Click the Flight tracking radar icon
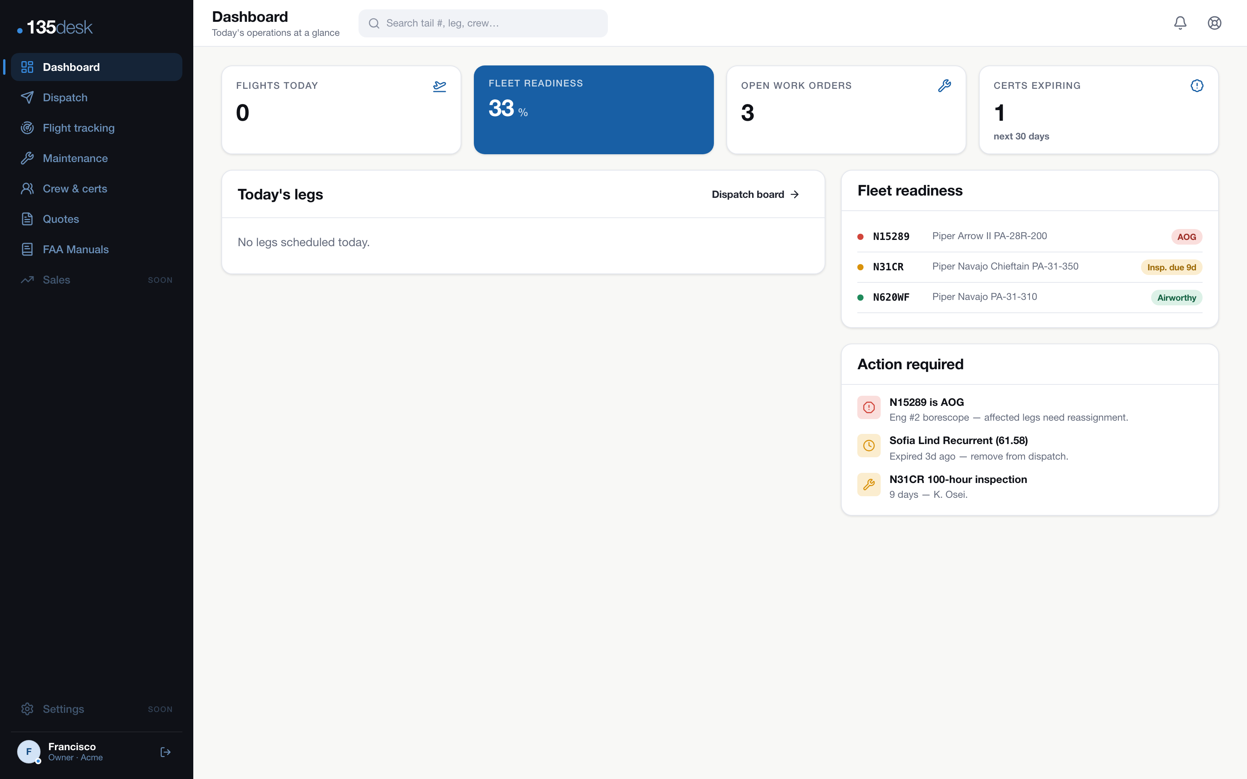This screenshot has width=1247, height=779. coord(27,128)
